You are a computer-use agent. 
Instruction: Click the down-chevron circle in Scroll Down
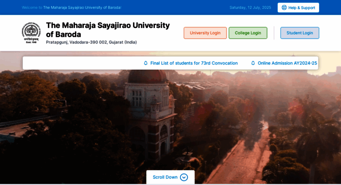(x=184, y=177)
